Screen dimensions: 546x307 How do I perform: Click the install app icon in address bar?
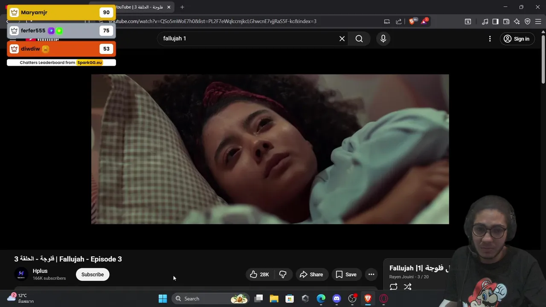point(387,21)
